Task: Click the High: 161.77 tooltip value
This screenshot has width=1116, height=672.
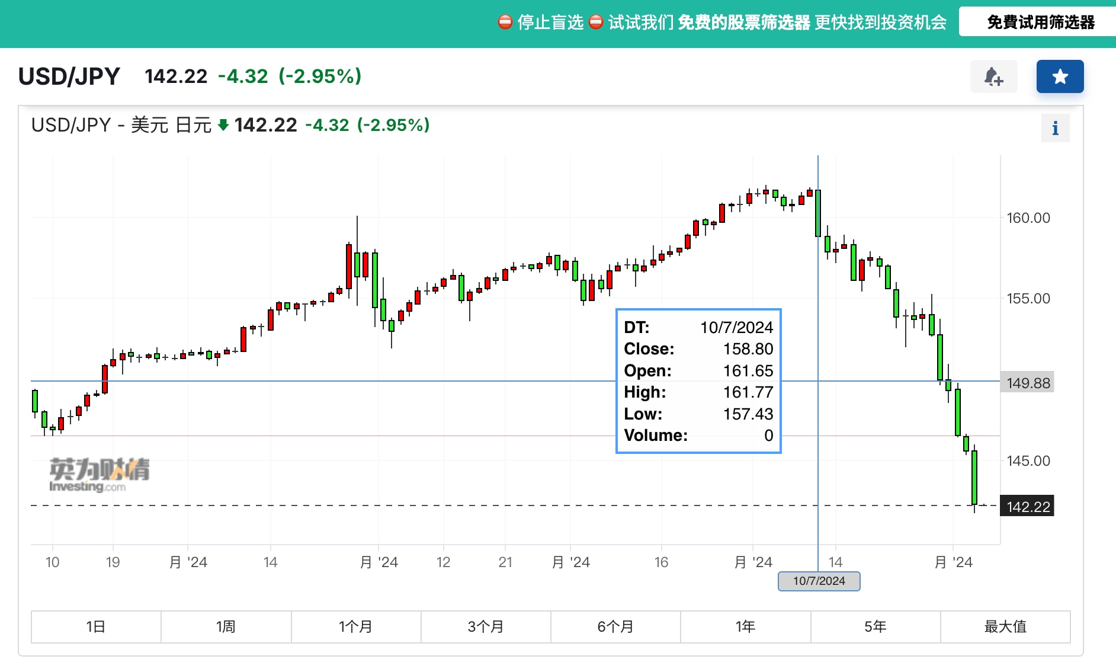Action: pos(748,392)
